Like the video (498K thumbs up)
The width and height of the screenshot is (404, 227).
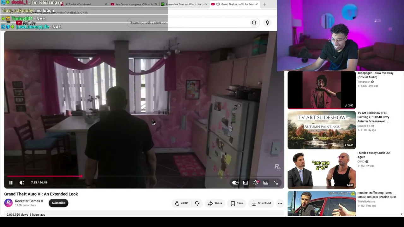(x=181, y=203)
